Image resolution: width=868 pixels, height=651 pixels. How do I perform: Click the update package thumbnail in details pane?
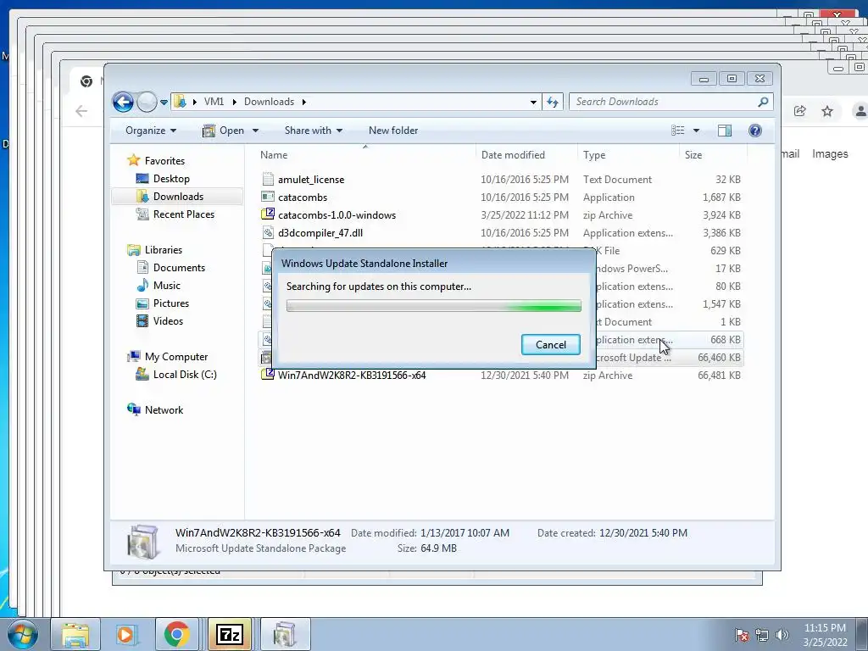pos(142,541)
